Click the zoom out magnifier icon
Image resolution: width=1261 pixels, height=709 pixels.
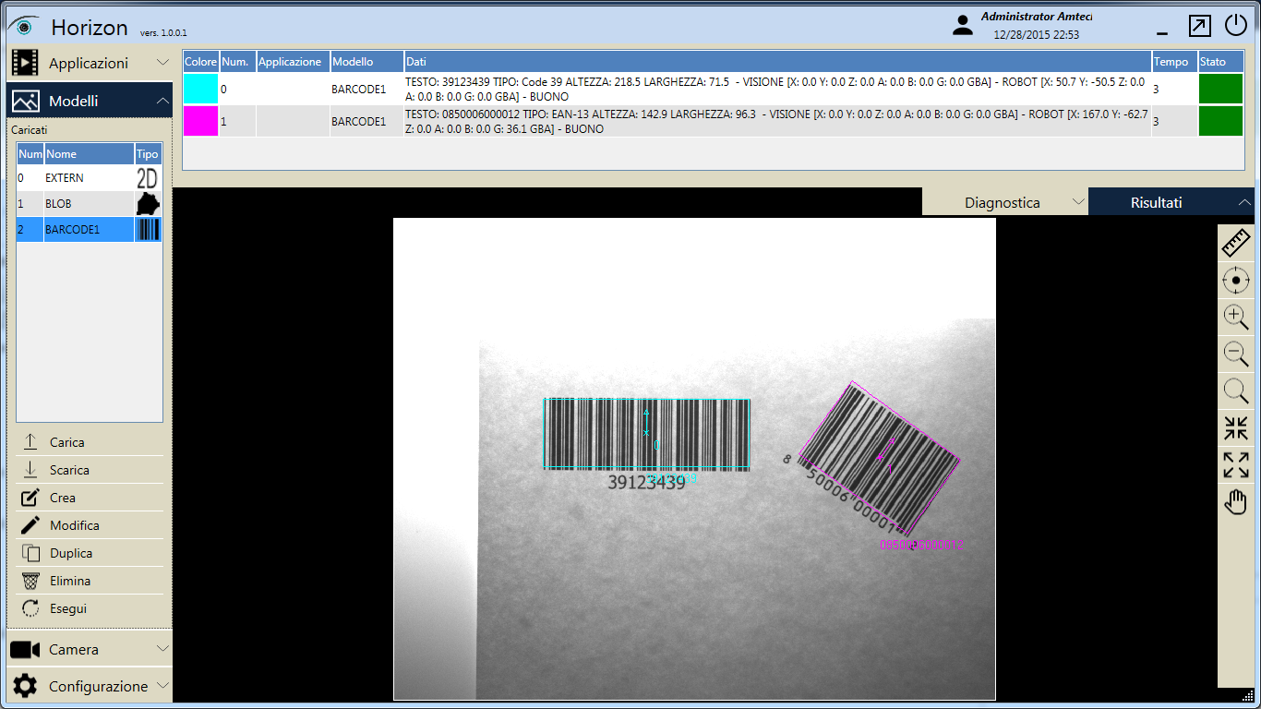1236,354
